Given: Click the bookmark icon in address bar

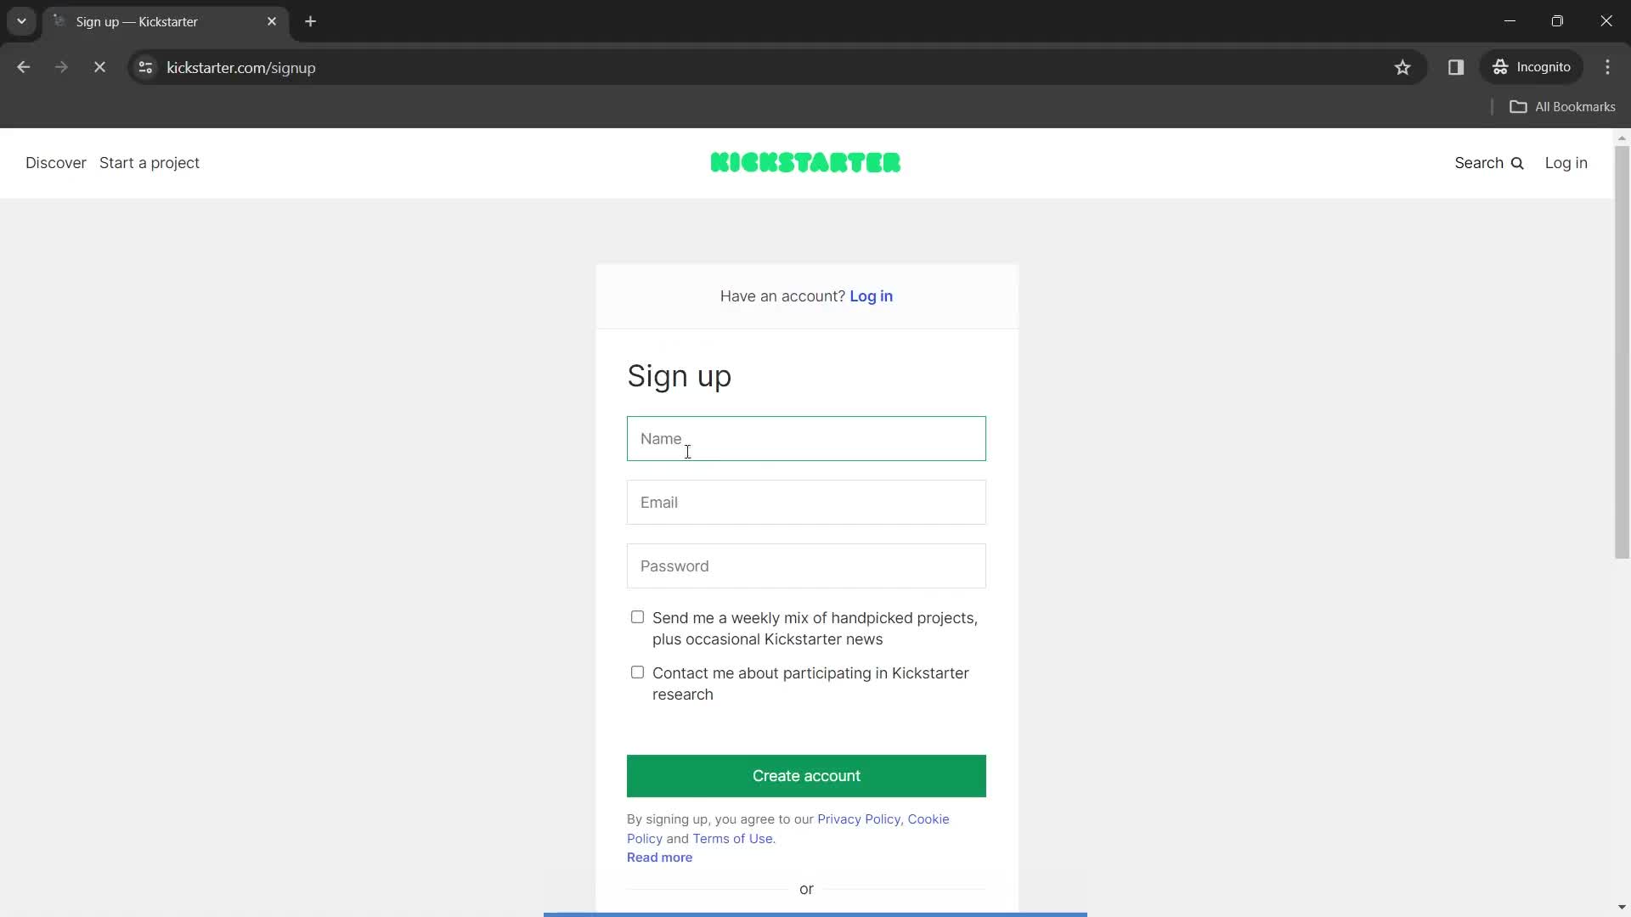Looking at the screenshot, I should point(1403,67).
